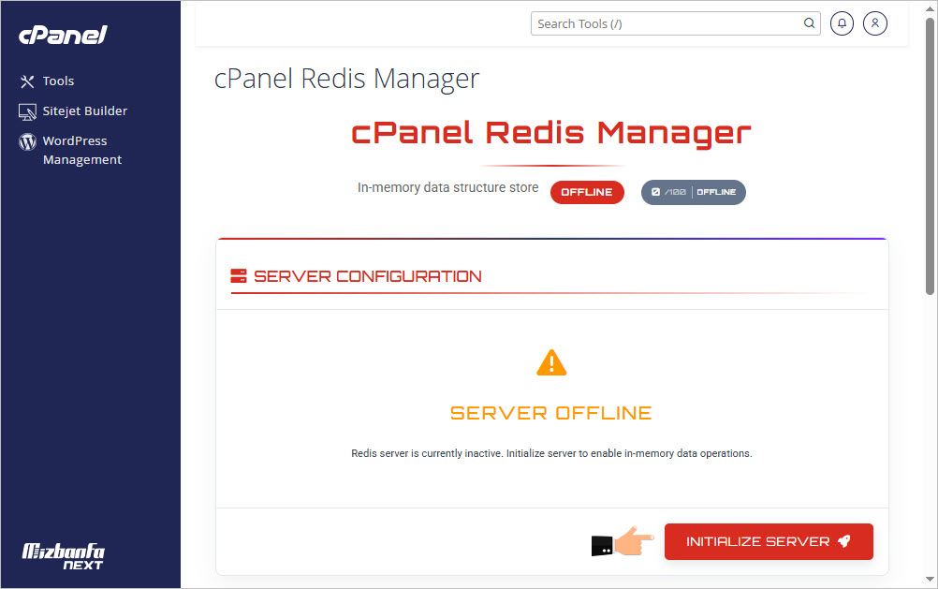Click the search magnifier icon
Screen dimensions: 938x589
tap(809, 23)
